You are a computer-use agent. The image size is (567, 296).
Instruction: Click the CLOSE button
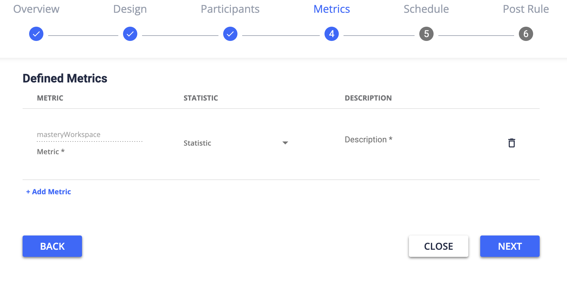(x=439, y=246)
